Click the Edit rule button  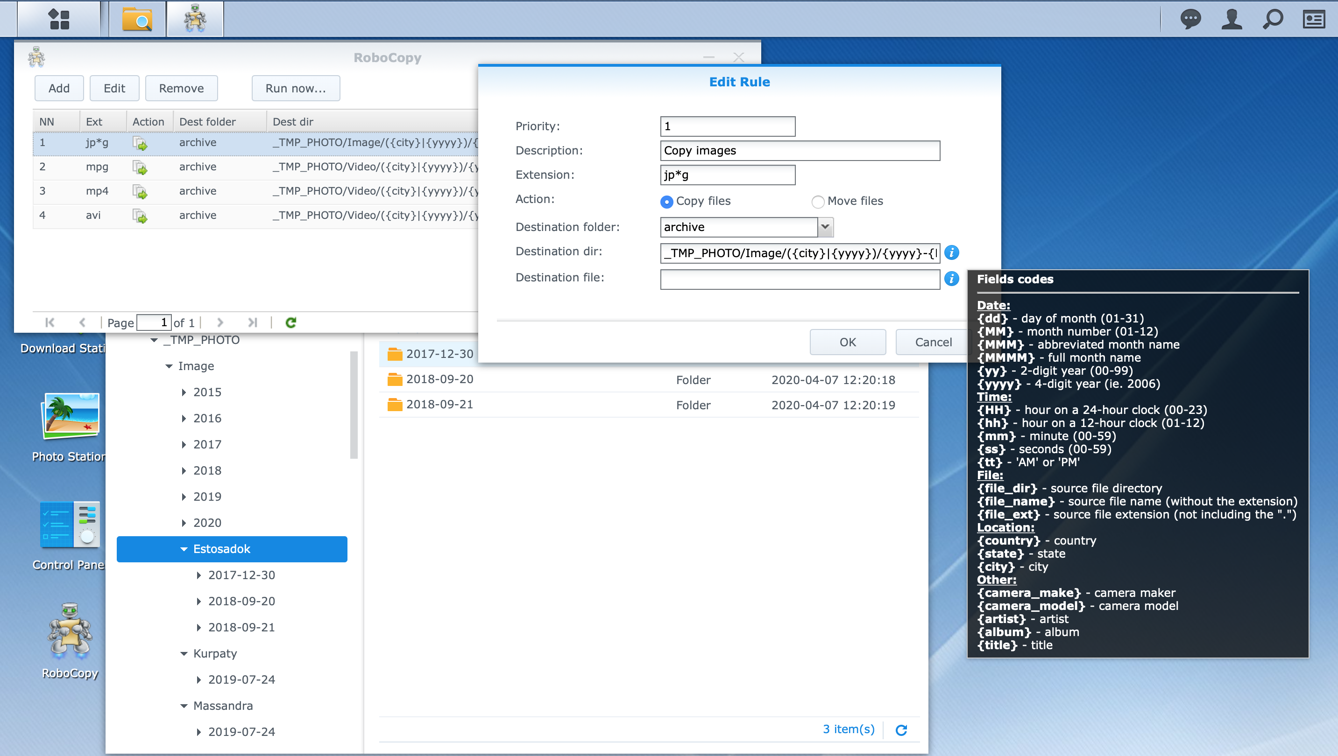tap(114, 88)
